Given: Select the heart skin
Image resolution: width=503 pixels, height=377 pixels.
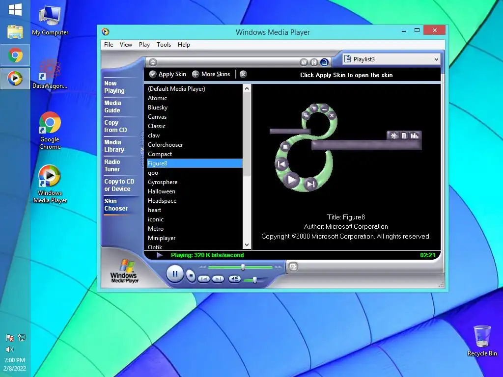Looking at the screenshot, I should [195, 210].
